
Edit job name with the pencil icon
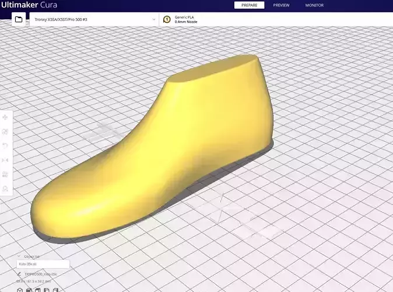tap(19, 274)
